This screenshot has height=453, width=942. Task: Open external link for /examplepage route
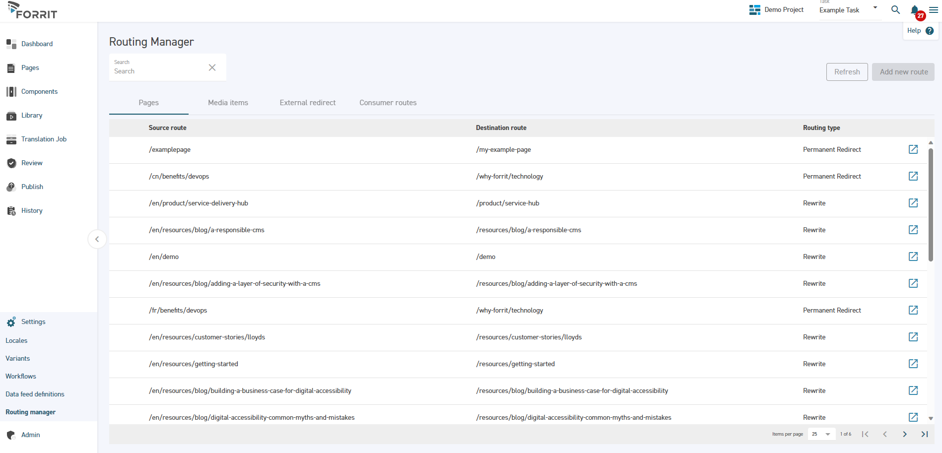[x=914, y=149]
